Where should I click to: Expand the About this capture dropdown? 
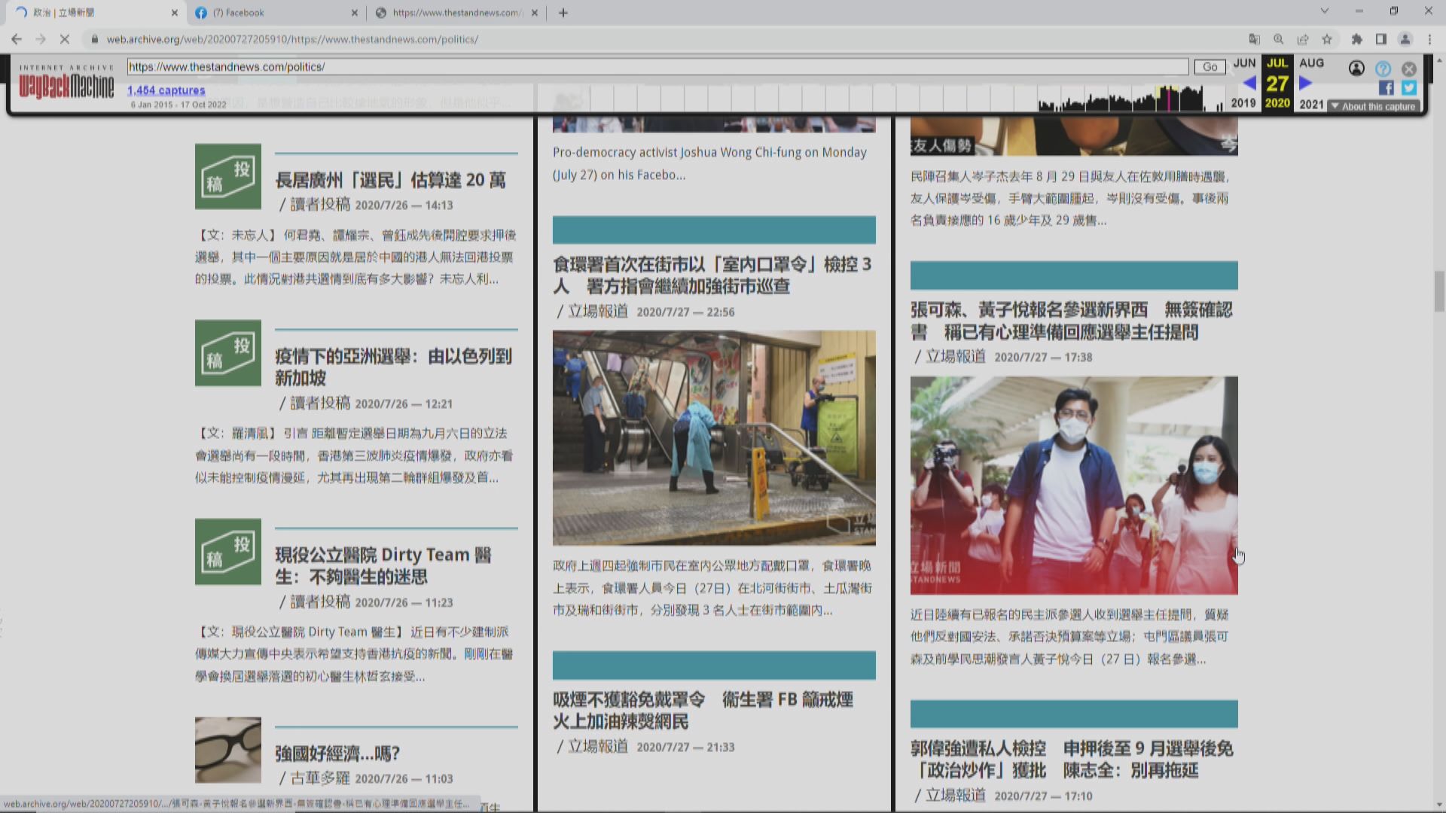1374,106
